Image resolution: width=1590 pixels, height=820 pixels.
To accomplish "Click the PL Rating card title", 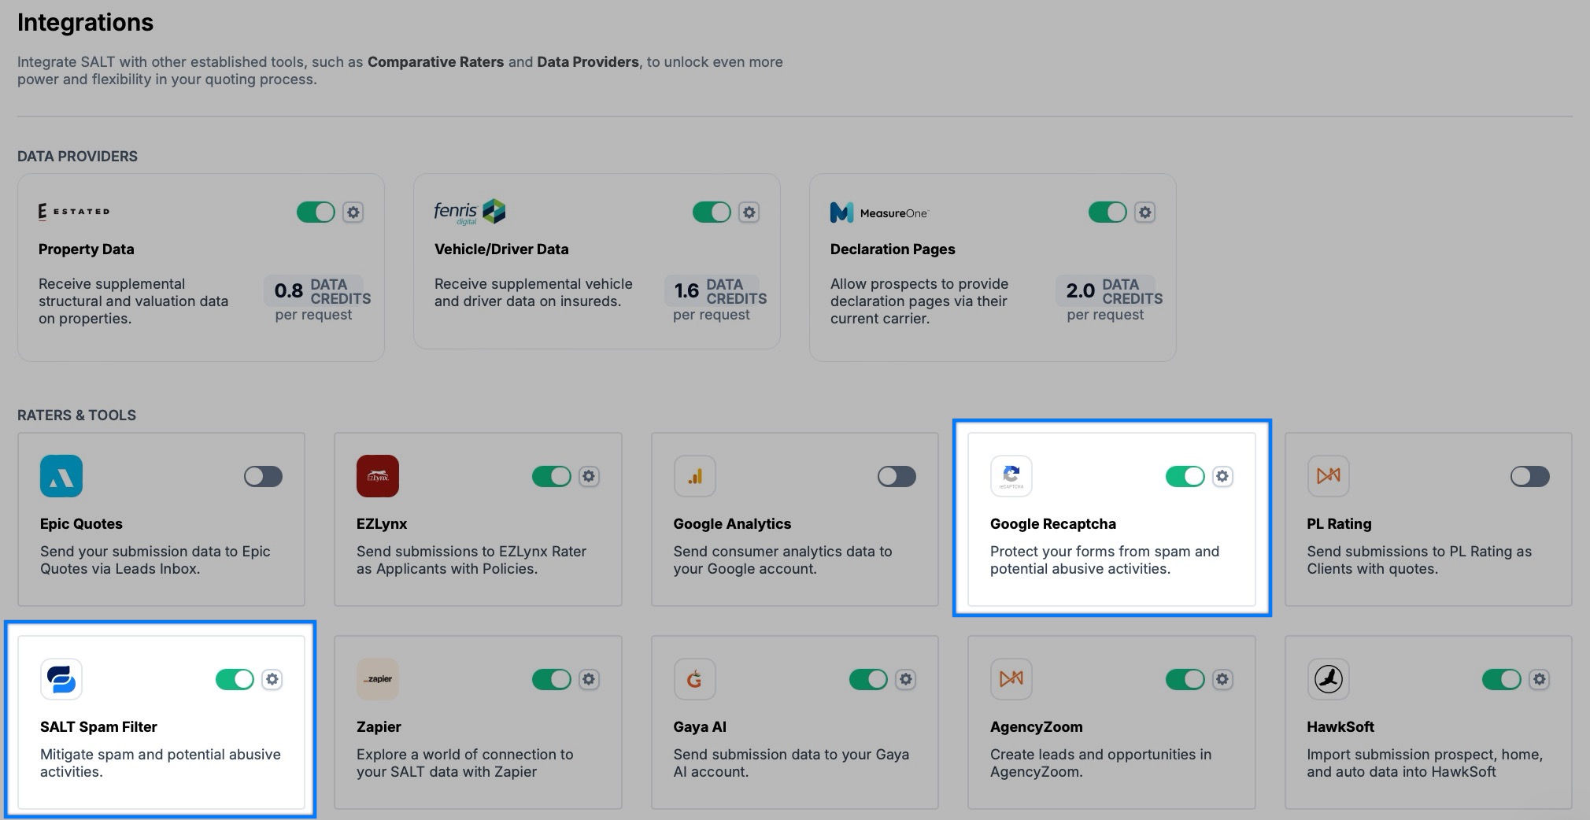I will (x=1339, y=523).
